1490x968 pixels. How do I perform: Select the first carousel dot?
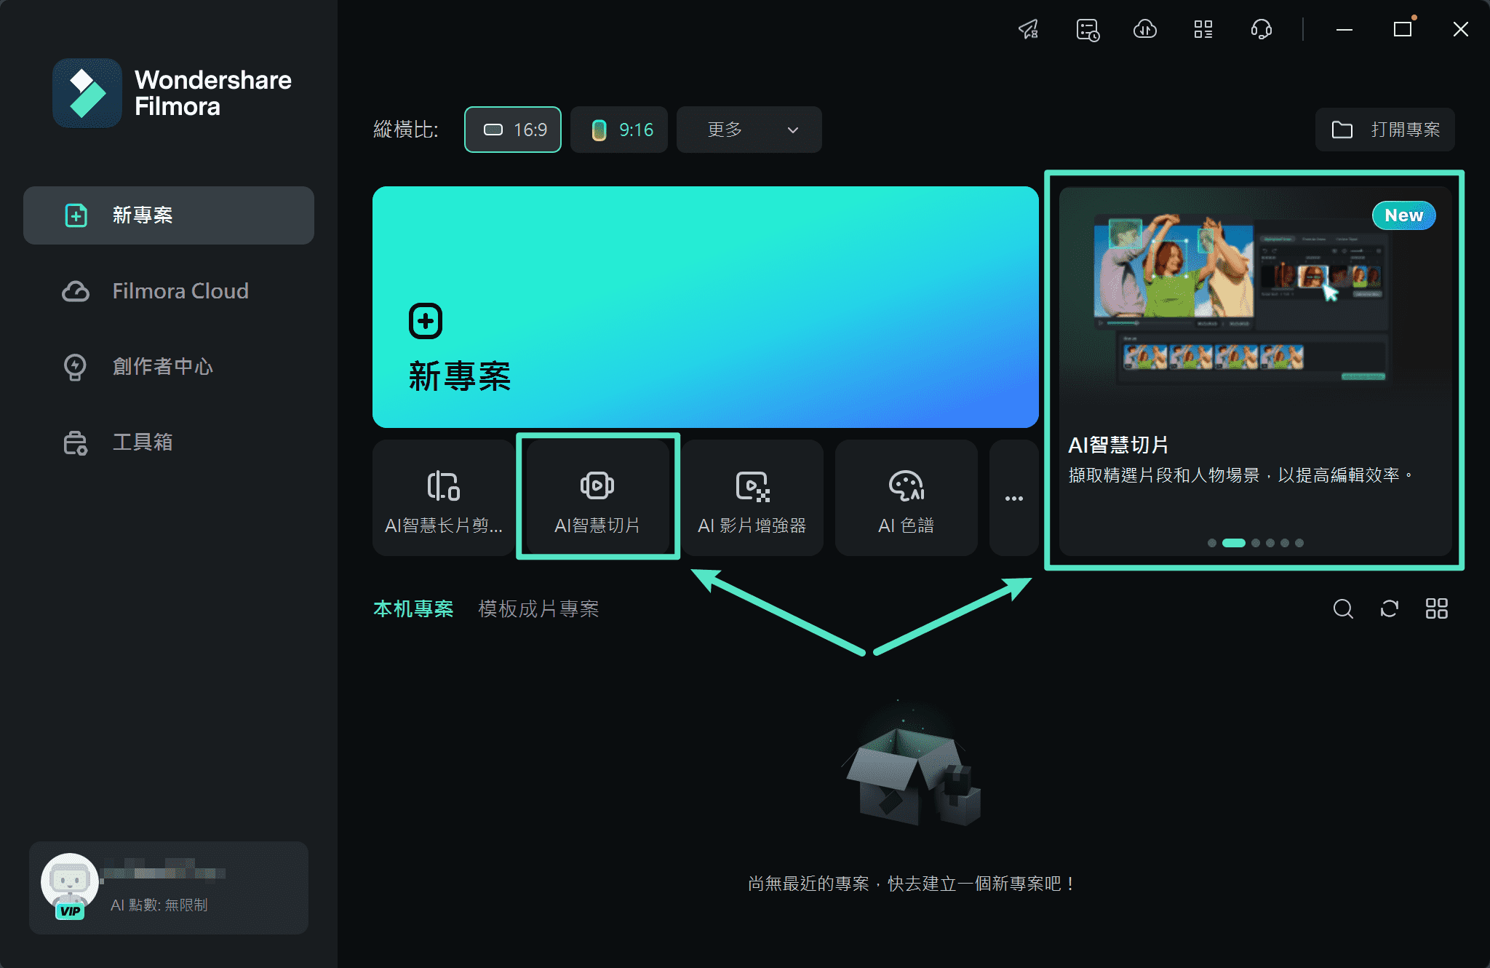[x=1212, y=543]
